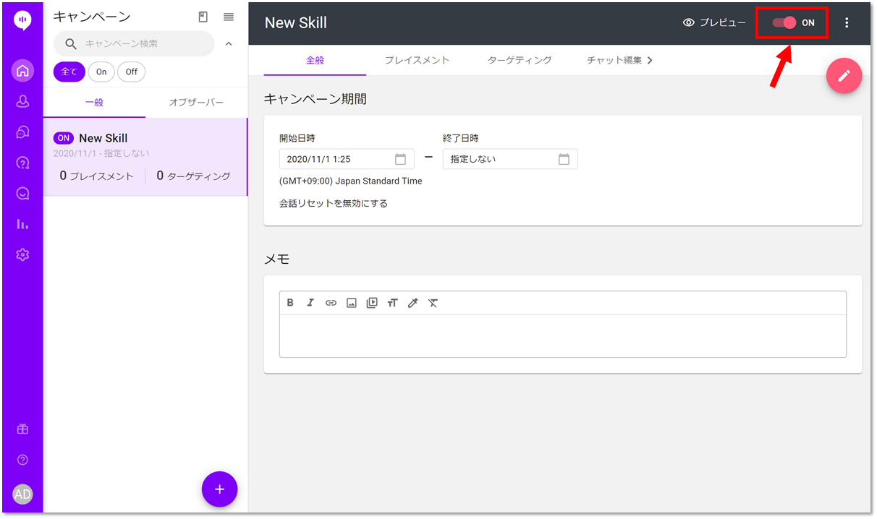Click the 終了日時 指定しない field
Image resolution: width=877 pixels, height=519 pixels.
point(510,159)
